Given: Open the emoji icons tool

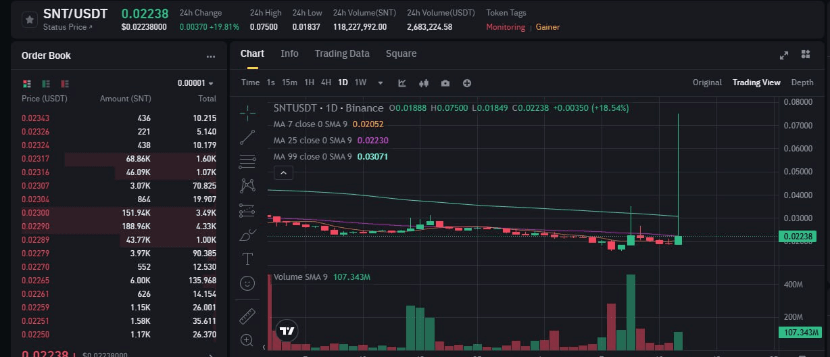Looking at the screenshot, I should point(248,283).
